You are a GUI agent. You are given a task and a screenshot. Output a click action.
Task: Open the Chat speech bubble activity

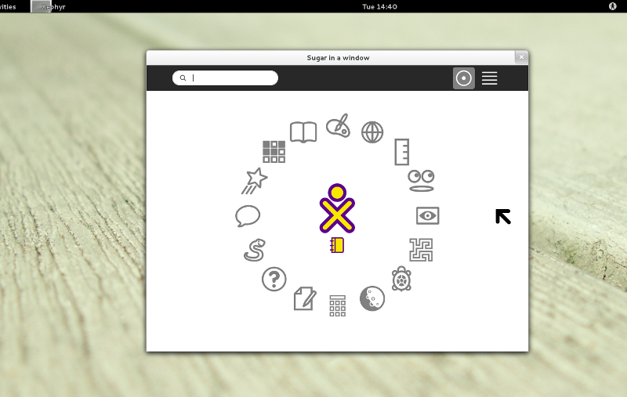(x=248, y=215)
